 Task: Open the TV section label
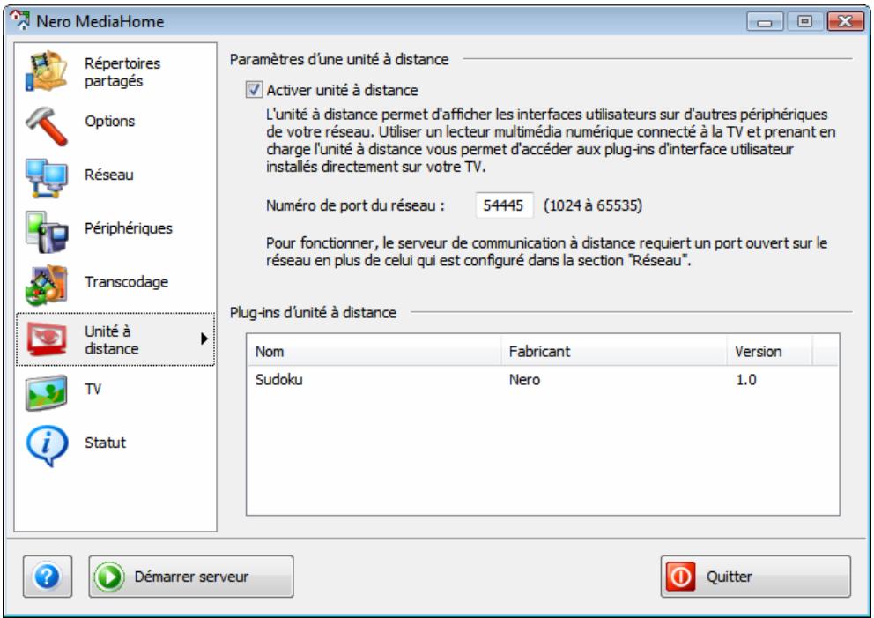93,389
